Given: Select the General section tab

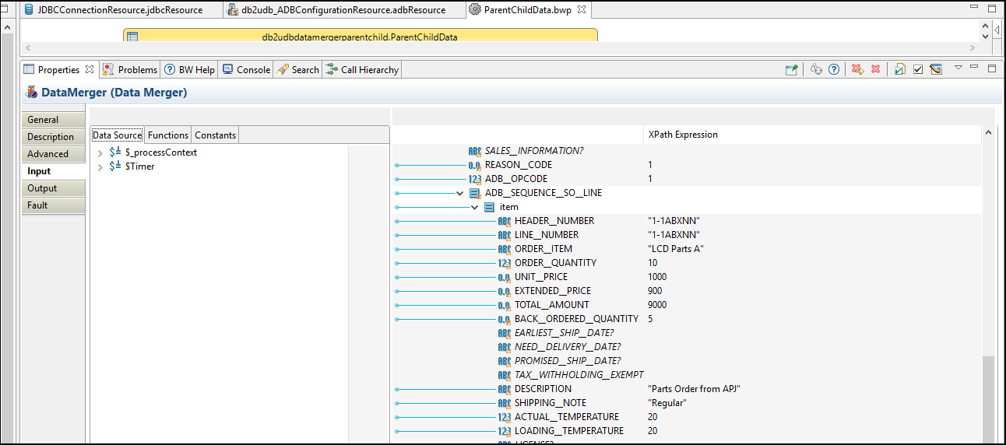Looking at the screenshot, I should (x=43, y=120).
